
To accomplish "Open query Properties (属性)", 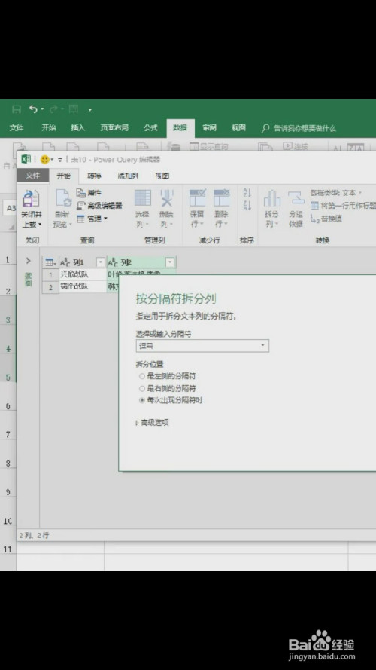I will pos(89,193).
